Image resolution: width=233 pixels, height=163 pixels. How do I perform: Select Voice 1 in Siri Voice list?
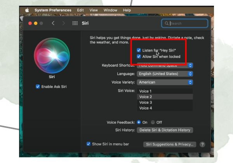click(x=165, y=91)
